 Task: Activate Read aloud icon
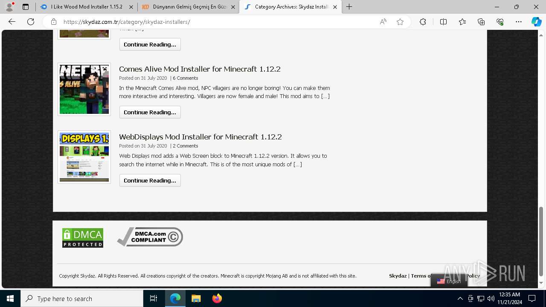click(383, 22)
